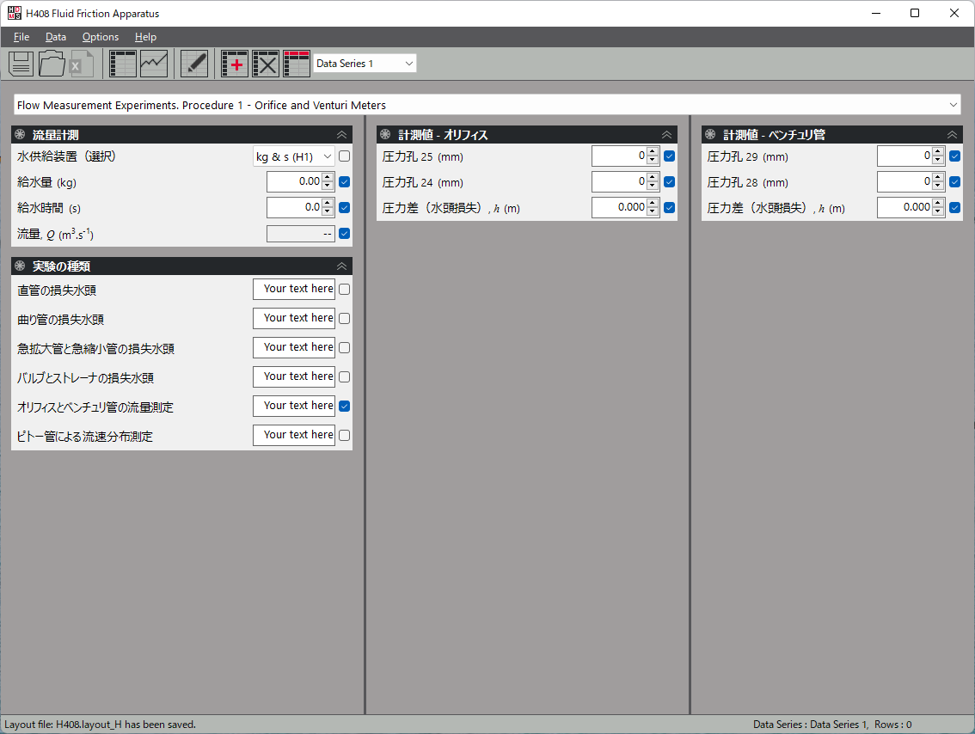This screenshot has height=734, width=975.
Task: Click the delete data row (X) icon
Action: tap(266, 64)
